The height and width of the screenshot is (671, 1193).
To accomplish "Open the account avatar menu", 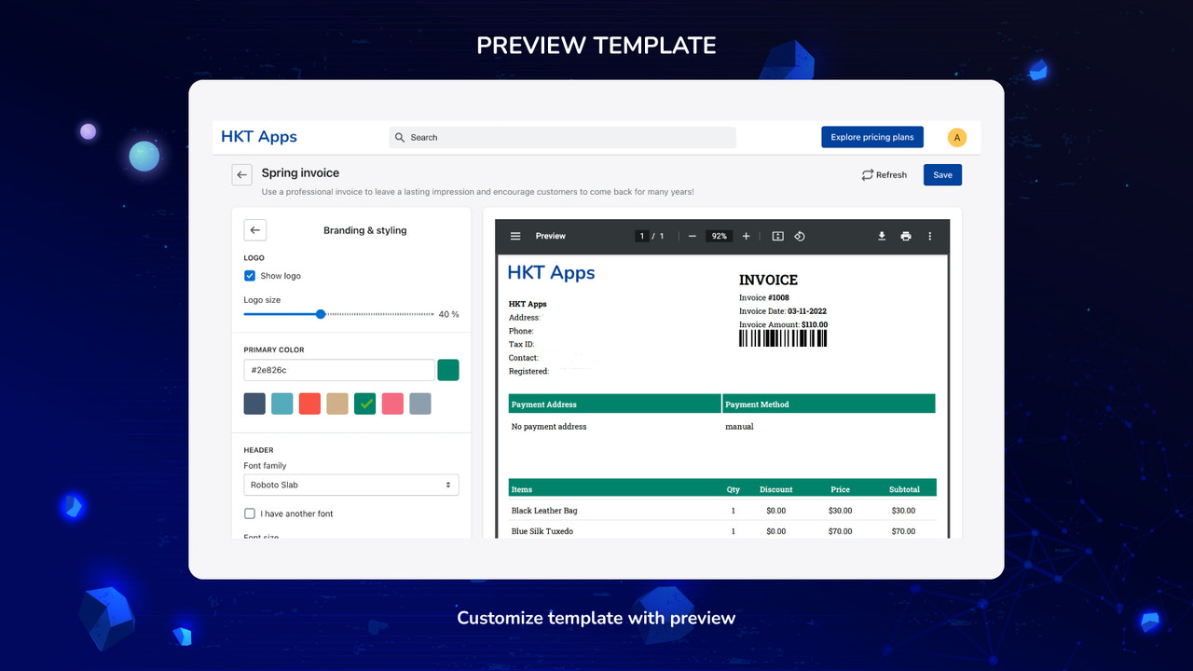I will [956, 136].
